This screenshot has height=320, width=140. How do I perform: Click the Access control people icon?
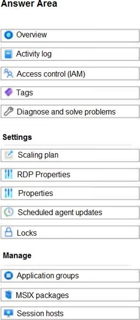[x=9, y=73]
